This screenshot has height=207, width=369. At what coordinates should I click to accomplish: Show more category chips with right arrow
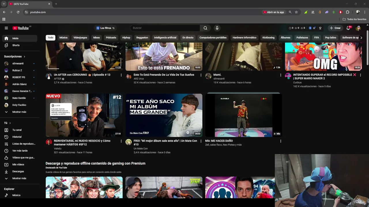coord(361,38)
